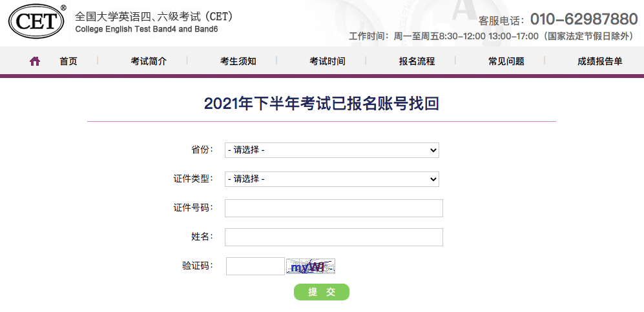This screenshot has height=312, width=644.
Task: Refresh the captcha verification image
Action: [x=311, y=266]
